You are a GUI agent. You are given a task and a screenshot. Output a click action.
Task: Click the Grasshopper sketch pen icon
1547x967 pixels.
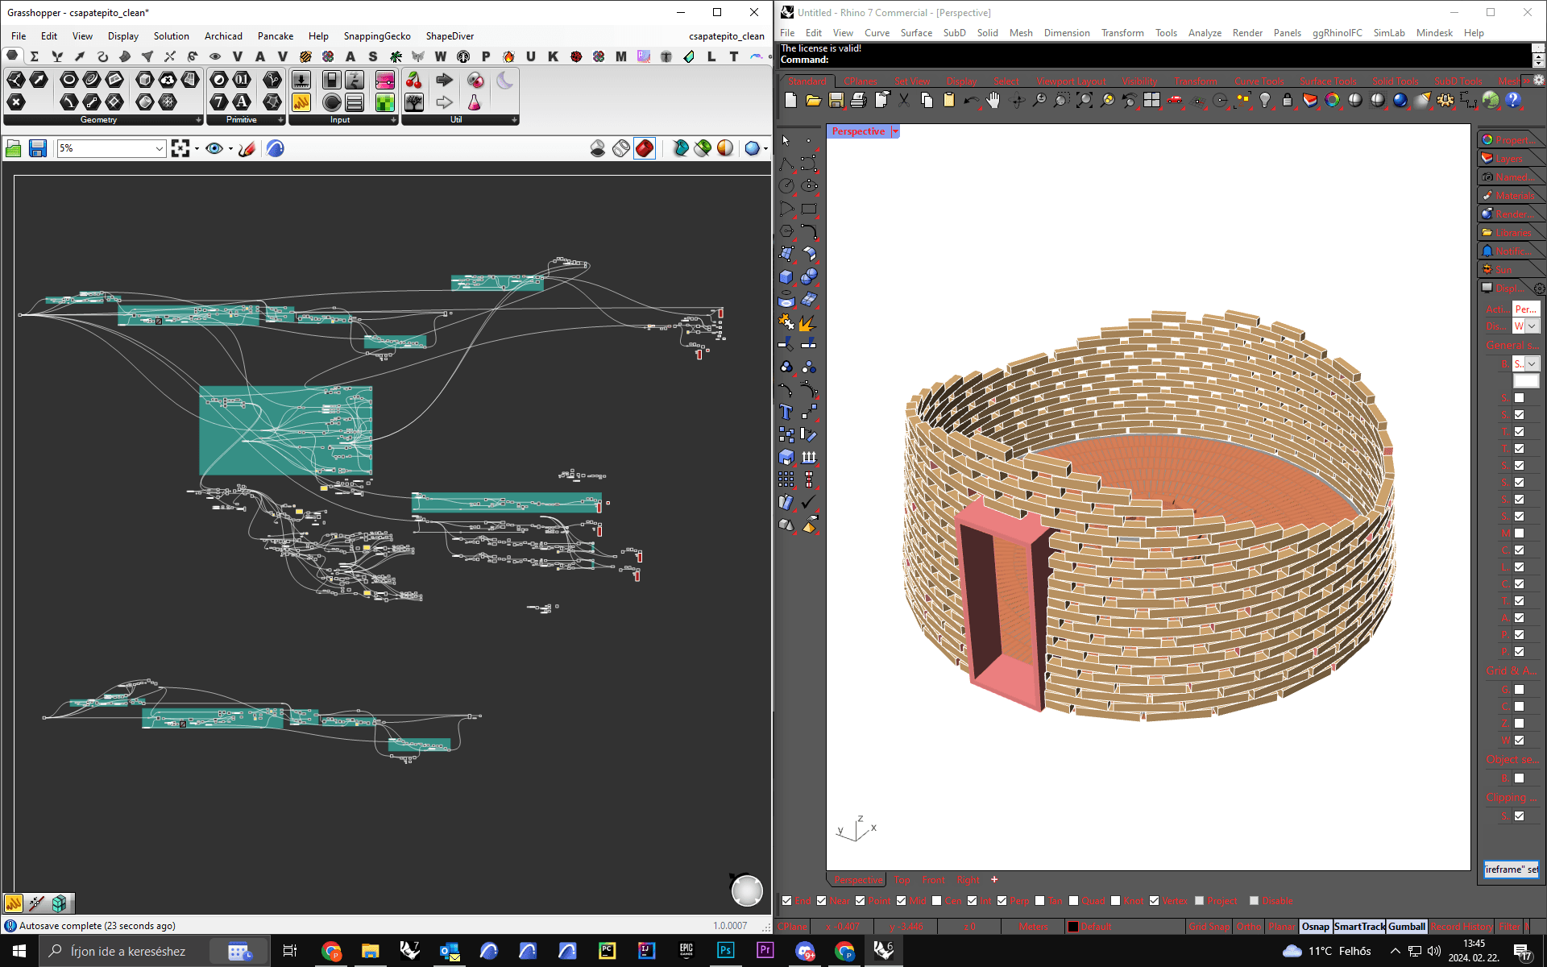247,148
